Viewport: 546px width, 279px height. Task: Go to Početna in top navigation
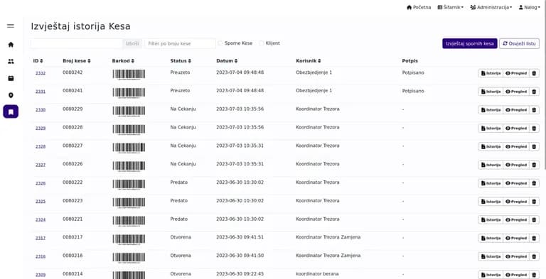tap(419, 7)
